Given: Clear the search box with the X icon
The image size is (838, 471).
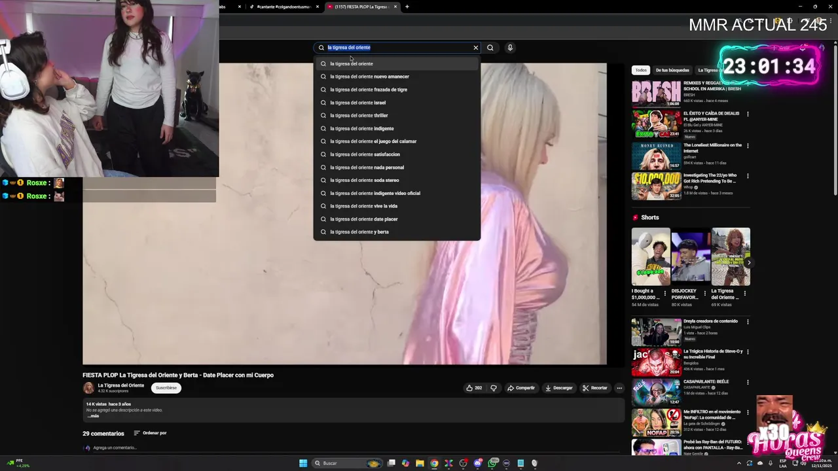Looking at the screenshot, I should pos(476,48).
